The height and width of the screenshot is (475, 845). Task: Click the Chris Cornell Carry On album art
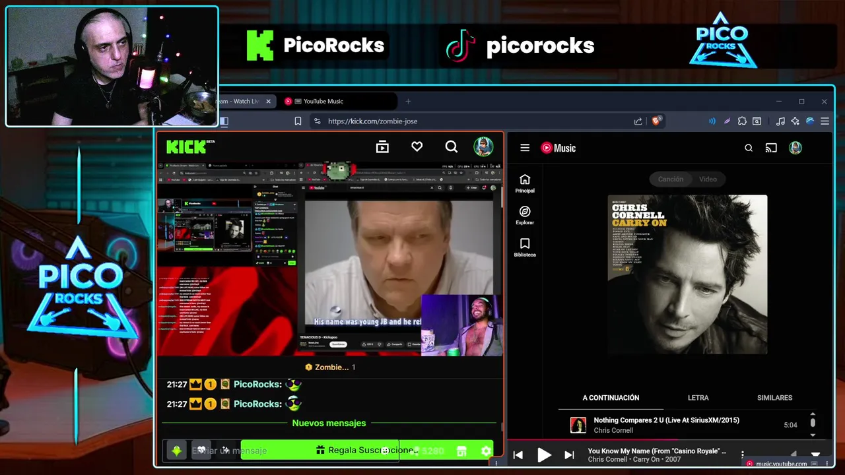(x=687, y=274)
